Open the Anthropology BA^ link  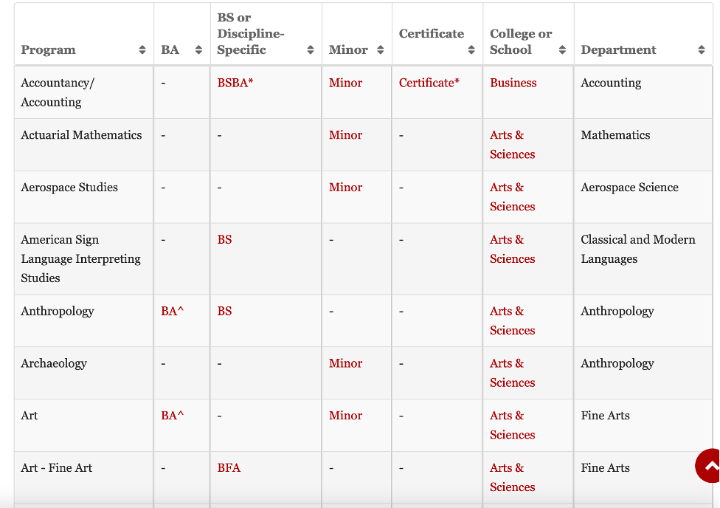[x=172, y=312]
